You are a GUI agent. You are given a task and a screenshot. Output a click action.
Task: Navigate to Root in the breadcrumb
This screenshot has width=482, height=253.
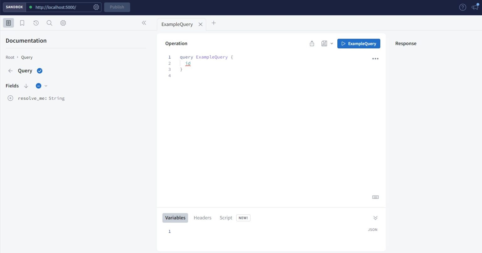tap(10, 57)
